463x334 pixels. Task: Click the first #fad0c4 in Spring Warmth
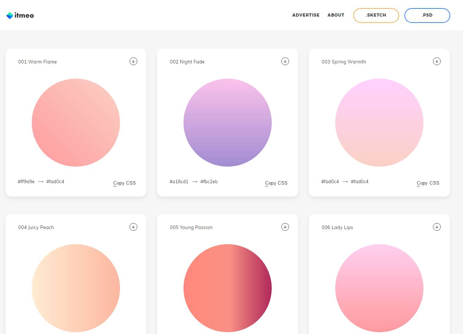click(330, 182)
